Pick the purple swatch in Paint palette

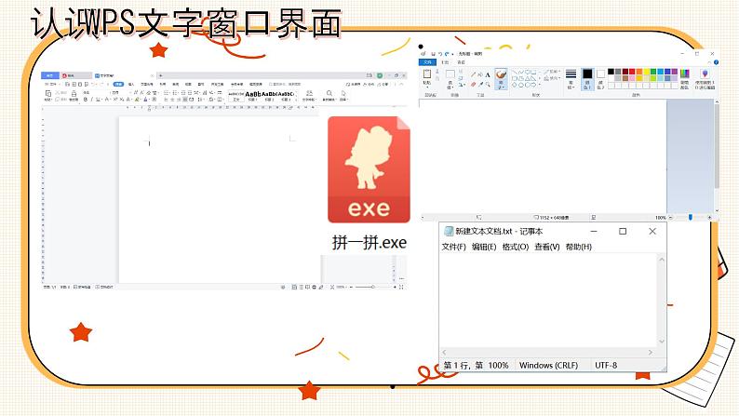tap(675, 72)
